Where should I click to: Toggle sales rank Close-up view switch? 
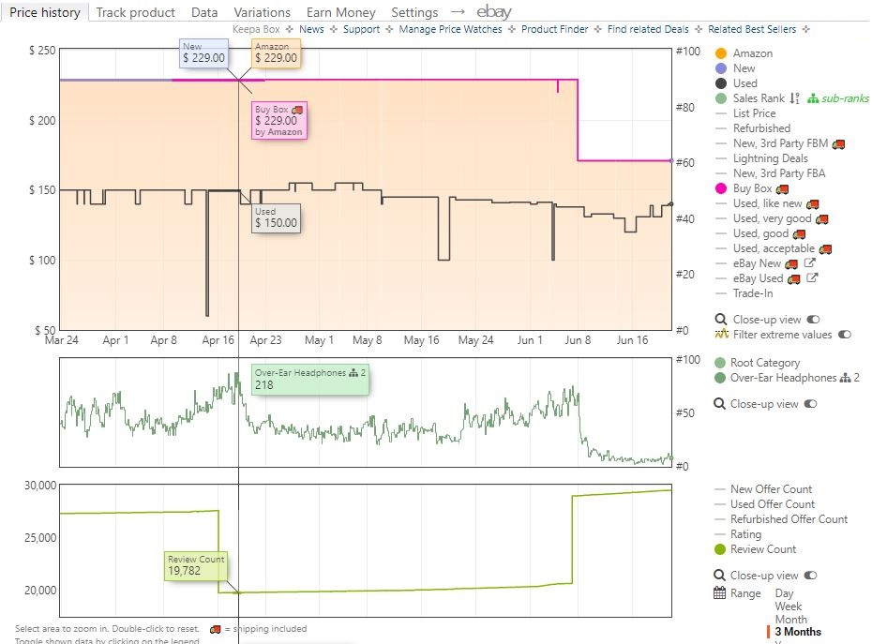(810, 404)
